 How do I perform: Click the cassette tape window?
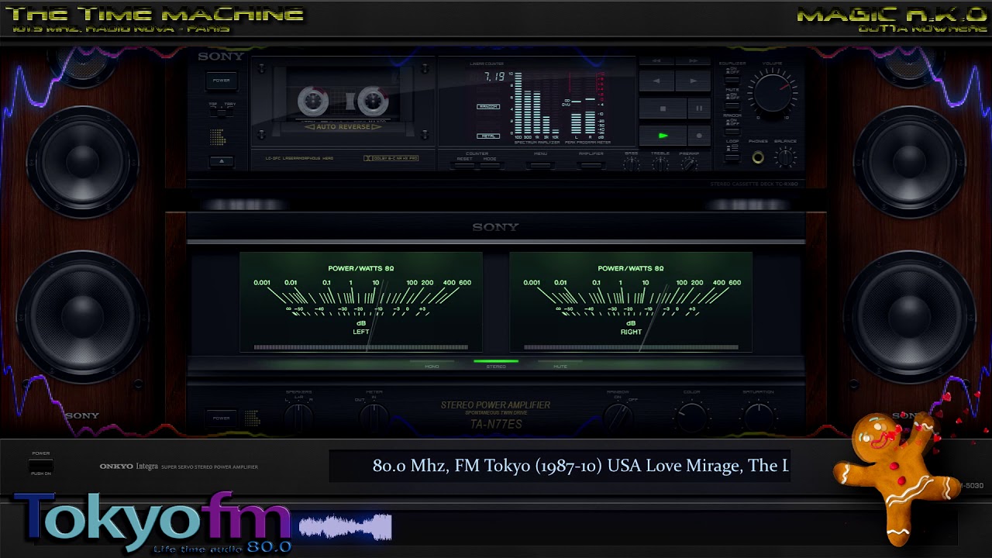tap(343, 101)
